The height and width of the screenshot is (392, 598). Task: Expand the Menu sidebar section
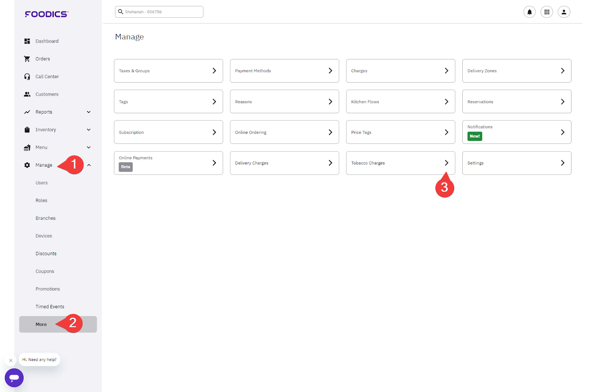89,147
